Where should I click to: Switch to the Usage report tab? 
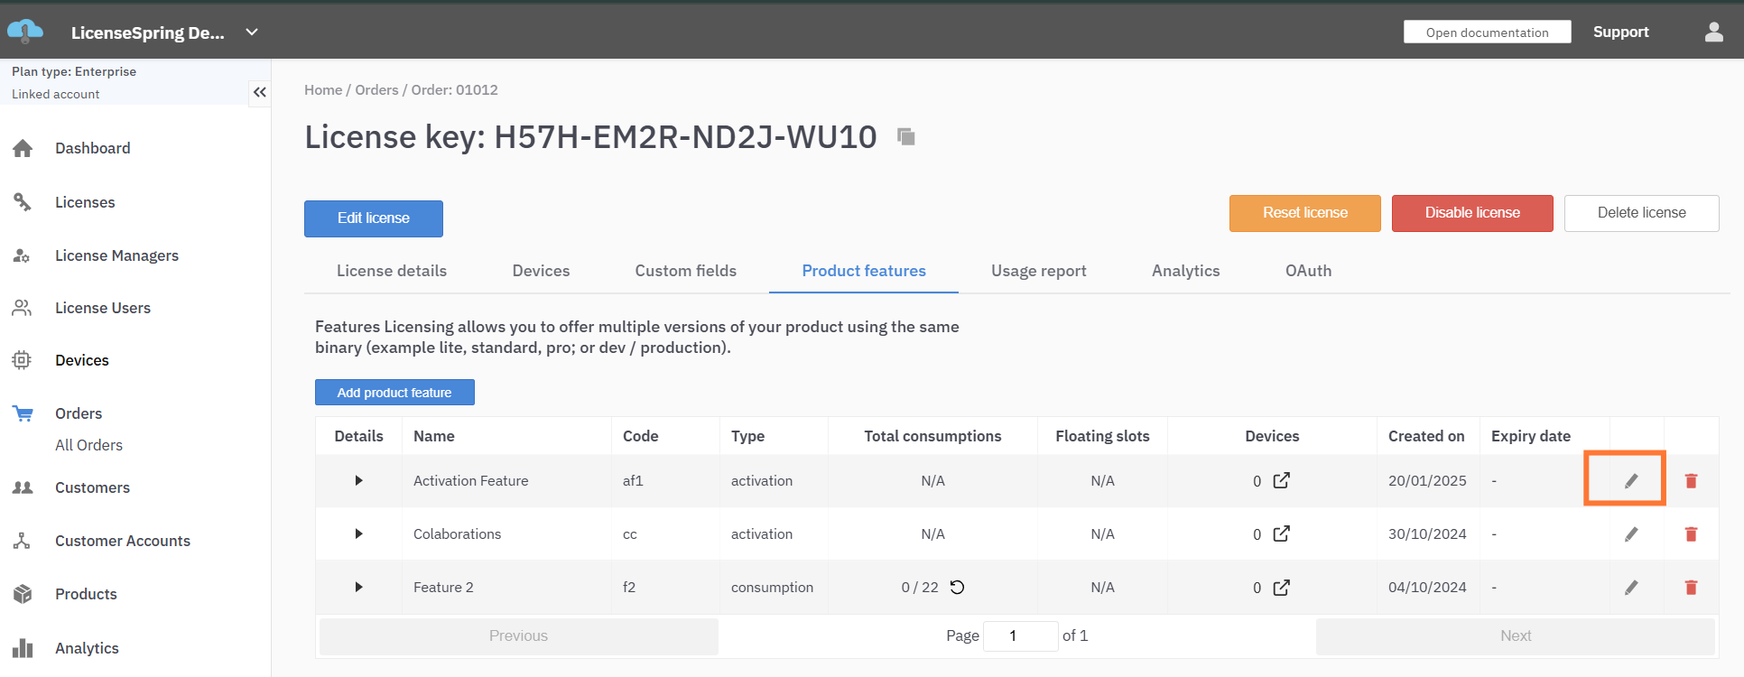1038,271
